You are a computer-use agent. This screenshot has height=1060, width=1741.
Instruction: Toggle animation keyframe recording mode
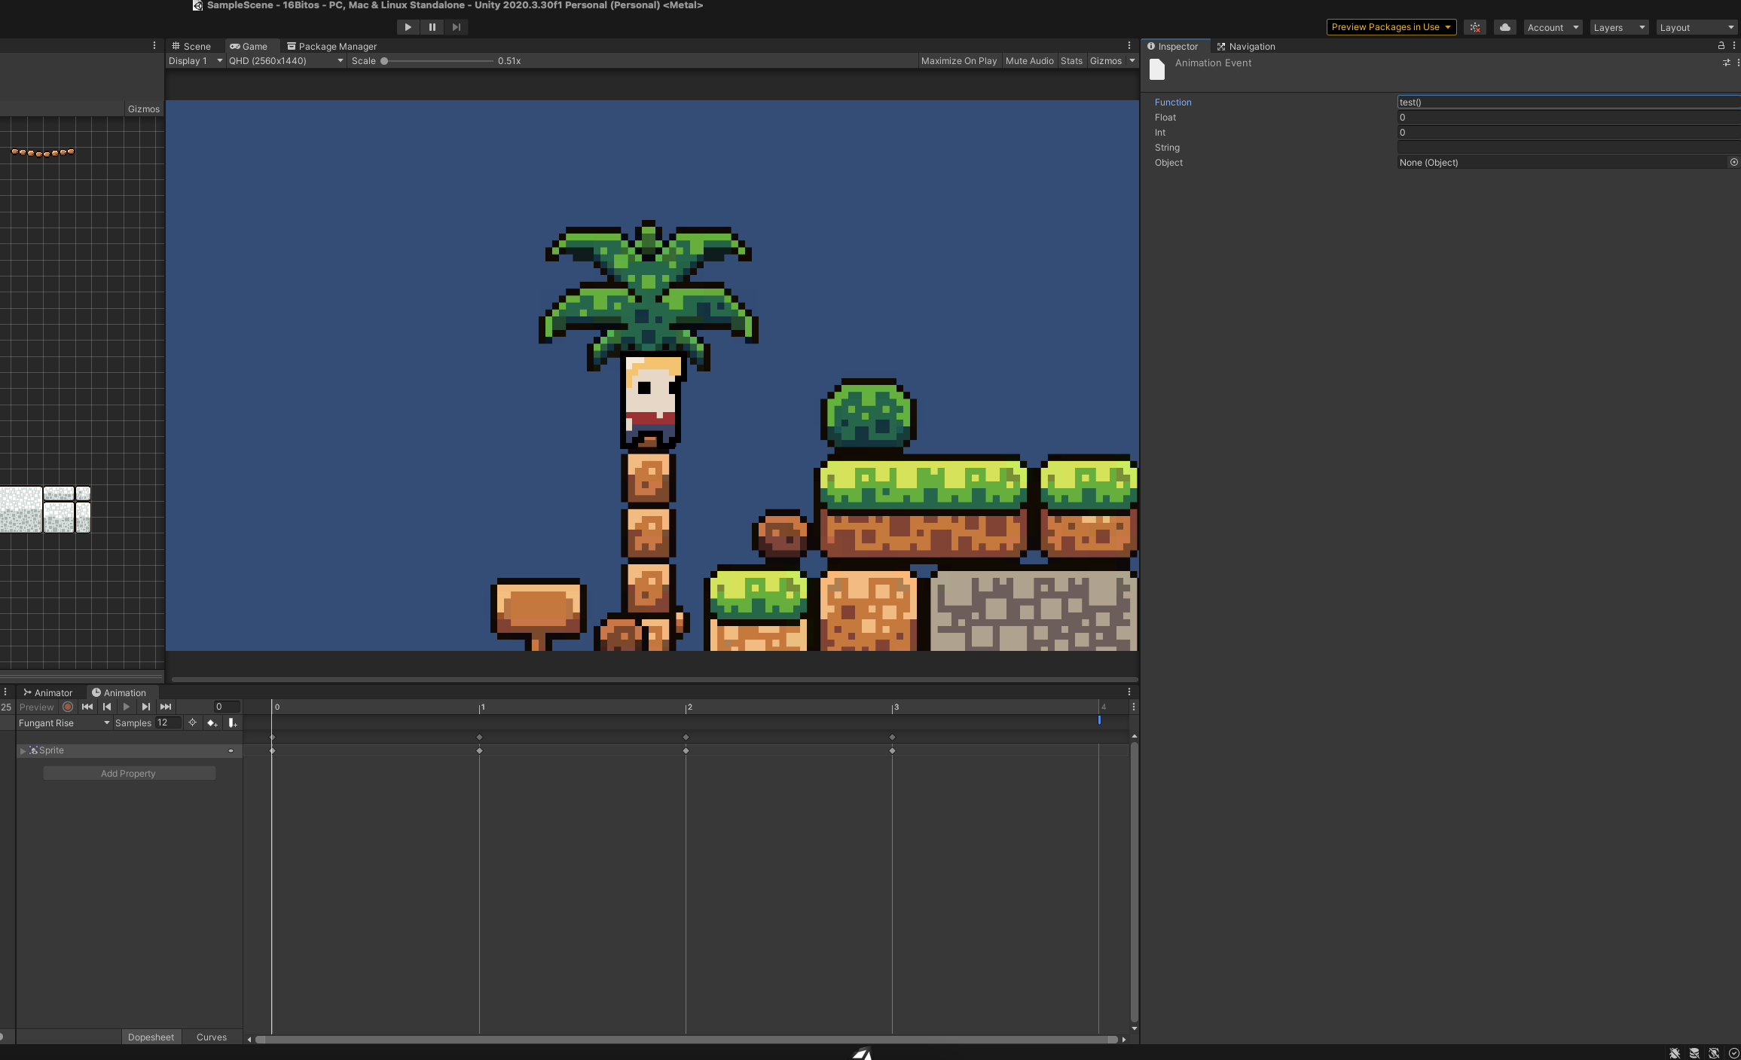point(68,707)
